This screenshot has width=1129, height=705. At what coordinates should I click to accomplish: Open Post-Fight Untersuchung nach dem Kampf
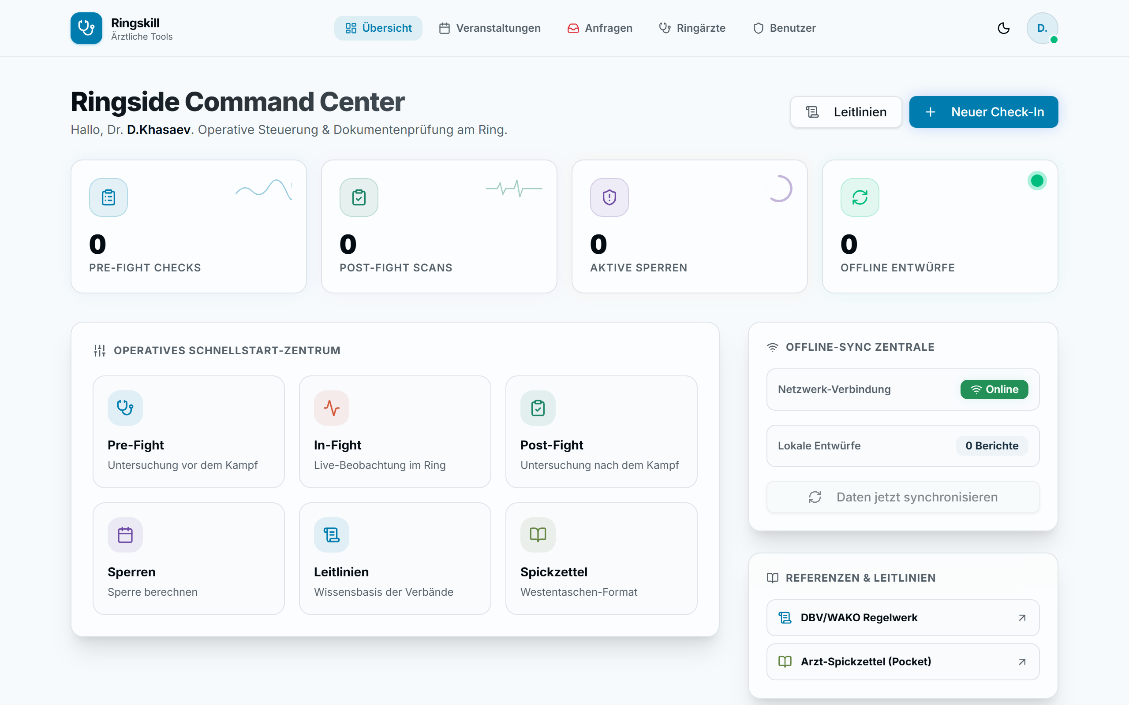(602, 432)
